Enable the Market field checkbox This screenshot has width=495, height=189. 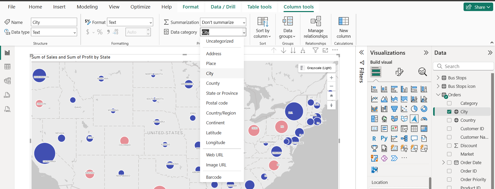point(449,154)
